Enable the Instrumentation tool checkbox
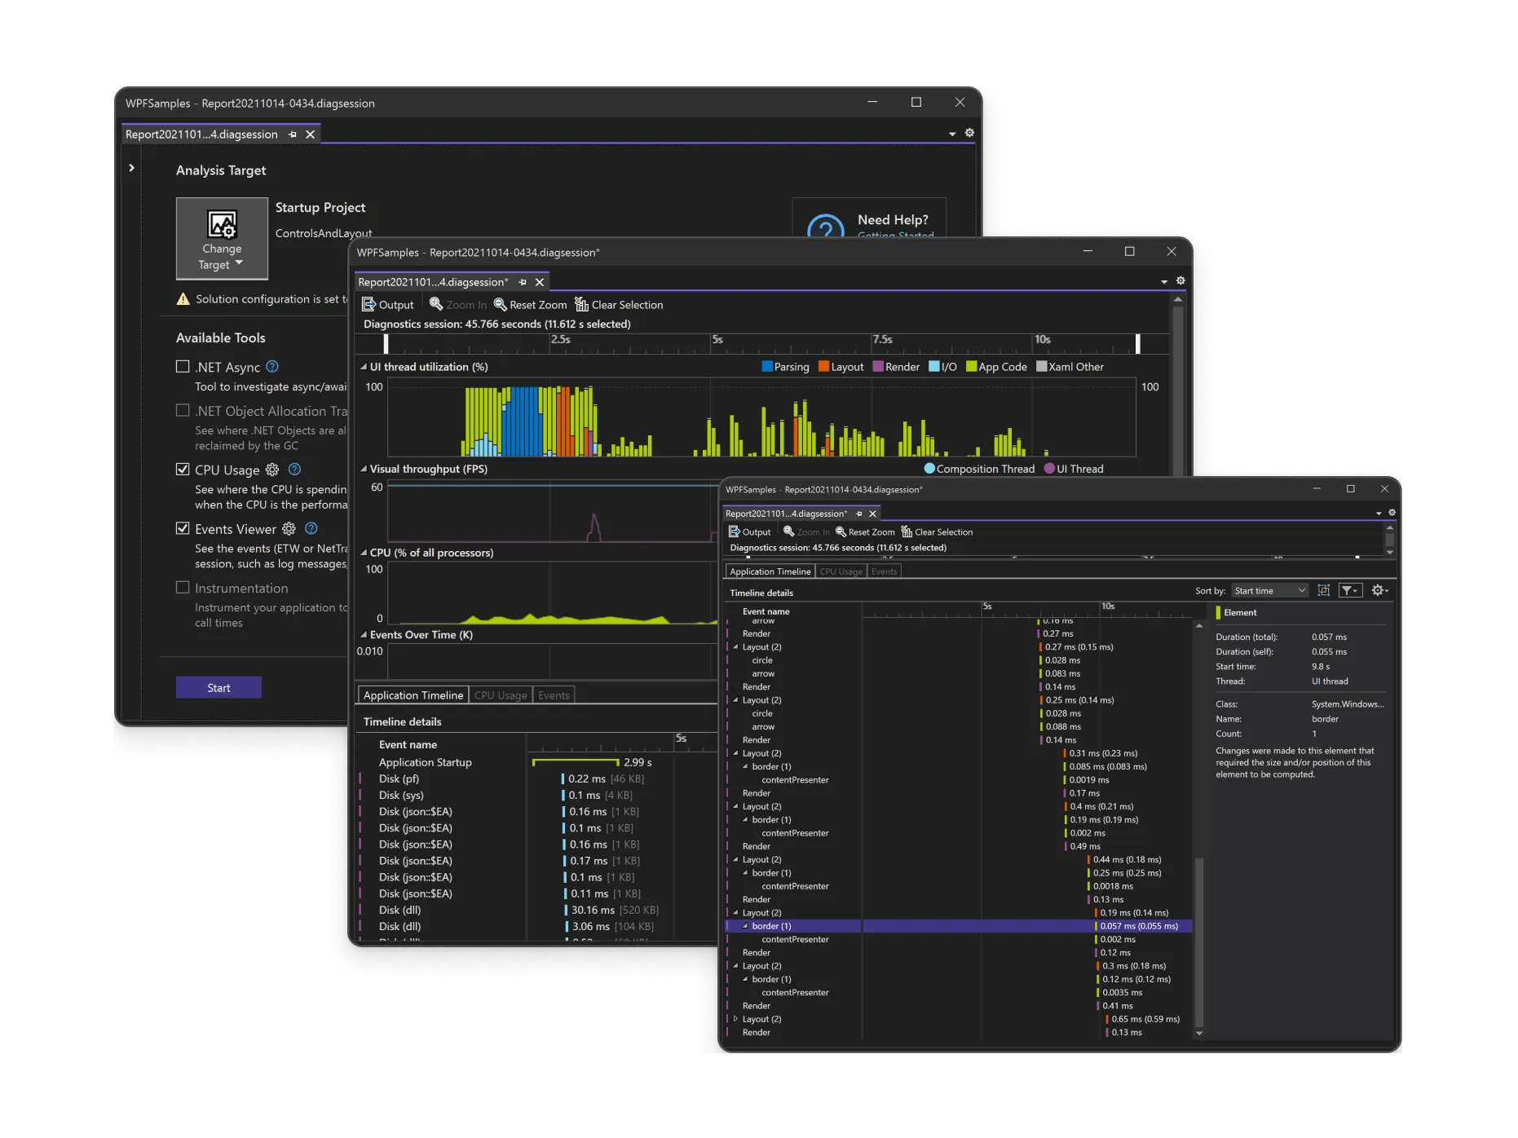Viewport: 1518px width, 1138px height. coord(183,588)
